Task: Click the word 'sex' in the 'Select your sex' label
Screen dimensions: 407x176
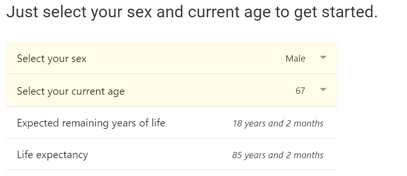Action: (x=78, y=59)
